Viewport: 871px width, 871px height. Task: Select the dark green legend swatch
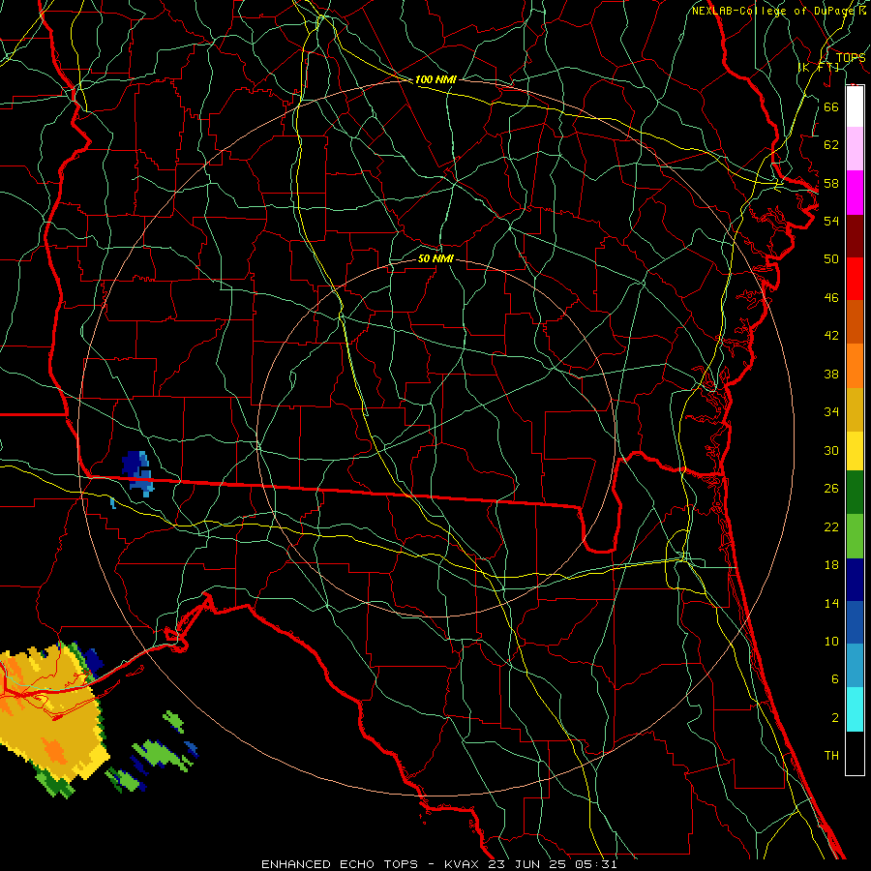(x=855, y=493)
